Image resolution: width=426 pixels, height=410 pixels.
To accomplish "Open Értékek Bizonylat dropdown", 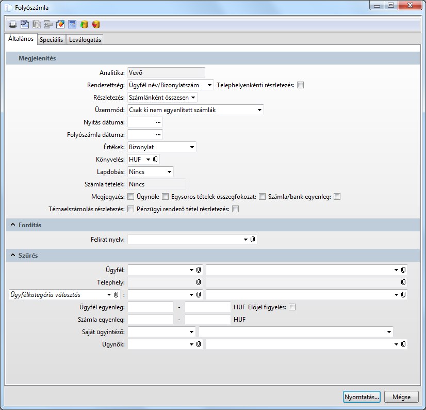I will 192,147.
